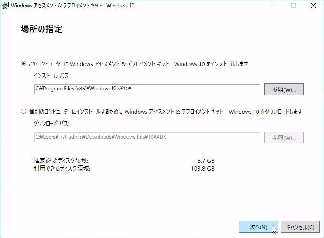Click the 利用できるディスク領域 label
This screenshot has width=324, height=238.
pos(62,169)
